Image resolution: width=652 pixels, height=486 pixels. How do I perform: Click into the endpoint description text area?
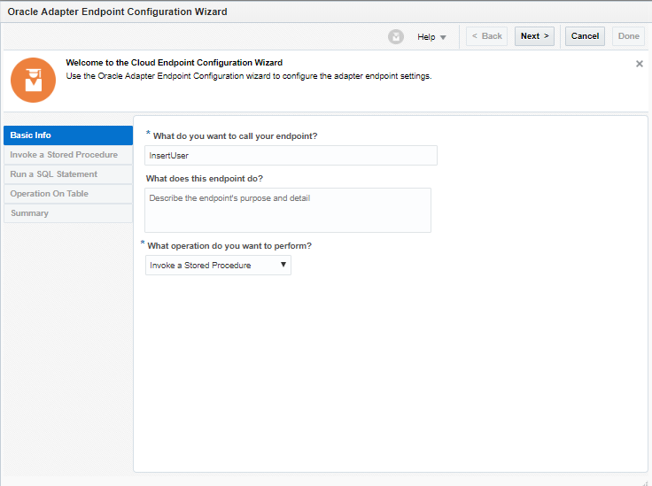(288, 210)
